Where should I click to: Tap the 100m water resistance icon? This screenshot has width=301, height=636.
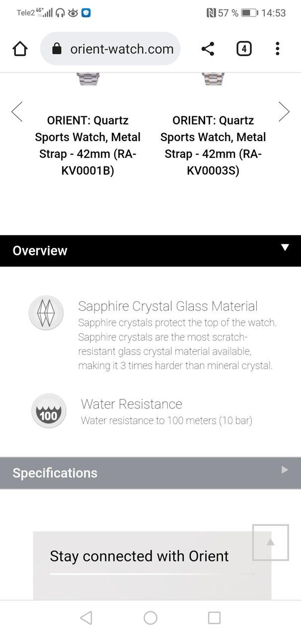pyautogui.click(x=48, y=411)
